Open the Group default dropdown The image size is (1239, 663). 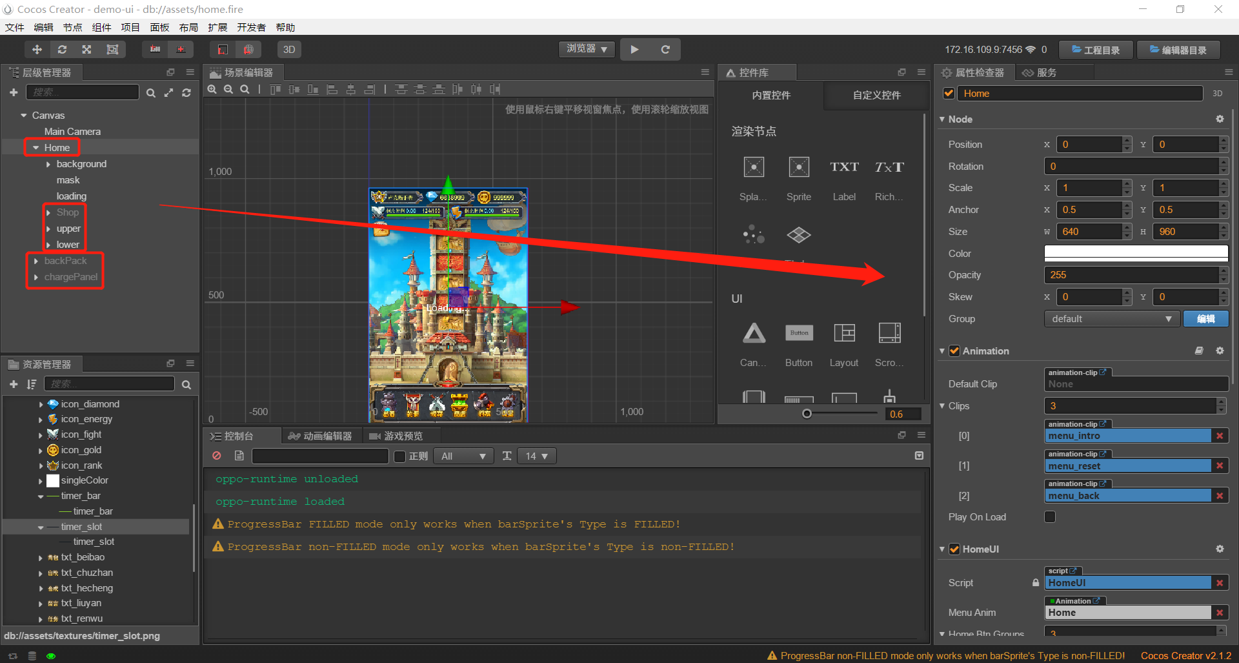coord(1112,319)
